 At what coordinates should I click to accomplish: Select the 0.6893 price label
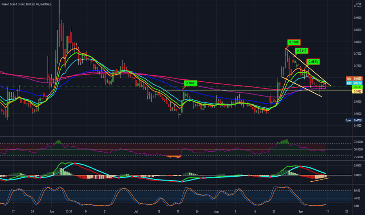point(313,62)
